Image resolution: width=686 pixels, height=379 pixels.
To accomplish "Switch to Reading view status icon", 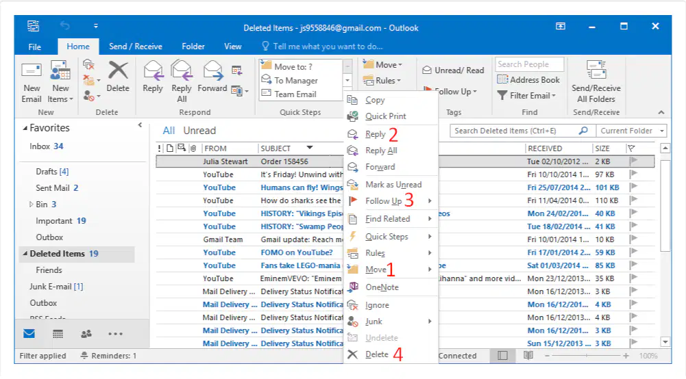I will point(528,356).
